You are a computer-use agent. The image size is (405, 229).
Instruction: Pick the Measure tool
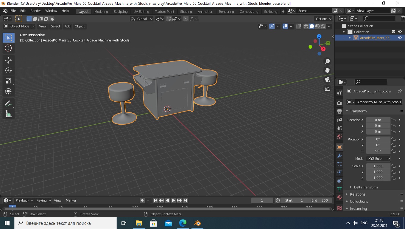(x=8, y=114)
